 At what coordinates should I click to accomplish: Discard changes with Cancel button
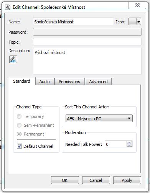click(96, 180)
